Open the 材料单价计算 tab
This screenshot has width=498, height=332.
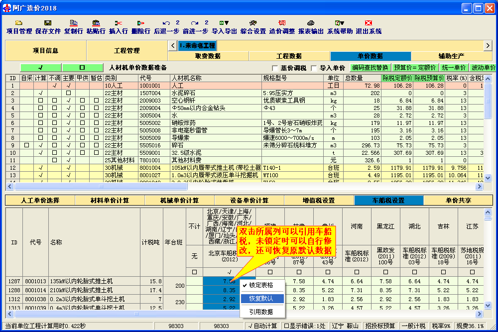pos(110,200)
